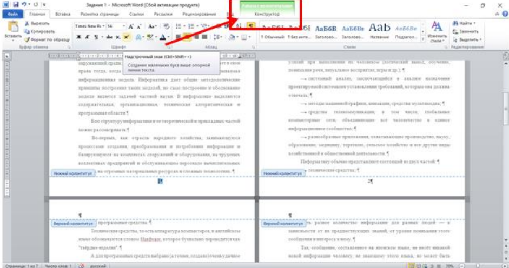Viewport: 509px width, 268px height.
Task: Toggle bold (Ж) formatting
Action: (x=79, y=41)
